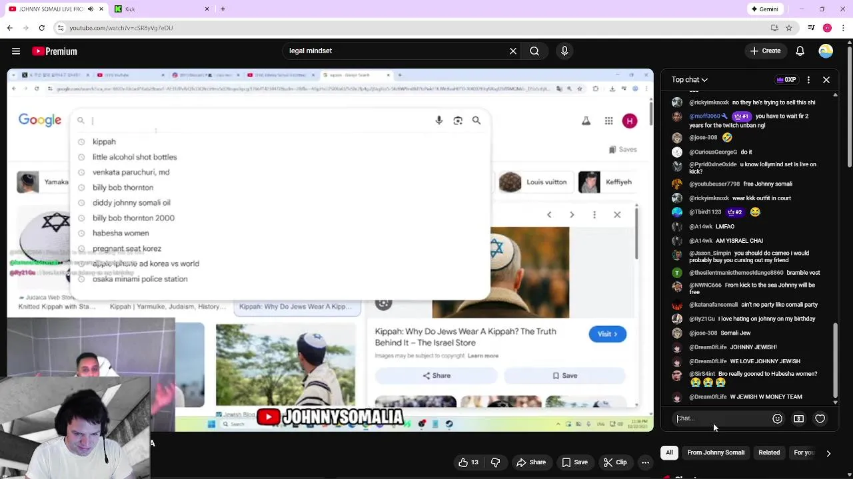Select the For you filter chip
The image size is (853, 479).
804,453
